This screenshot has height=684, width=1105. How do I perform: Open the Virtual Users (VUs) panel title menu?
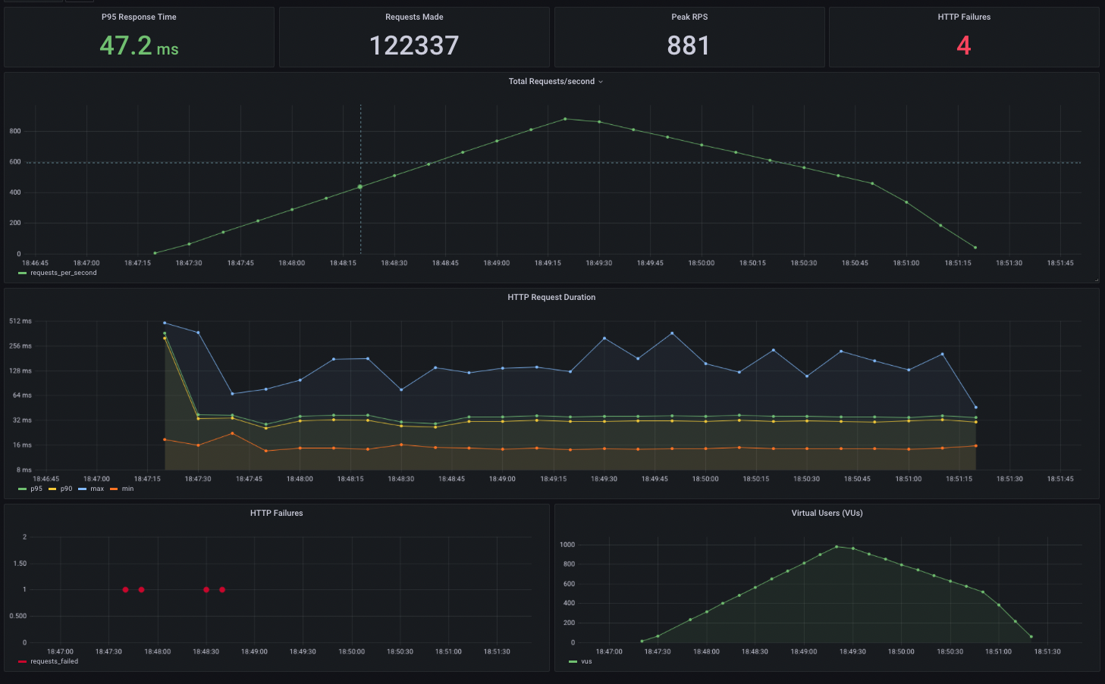(827, 513)
